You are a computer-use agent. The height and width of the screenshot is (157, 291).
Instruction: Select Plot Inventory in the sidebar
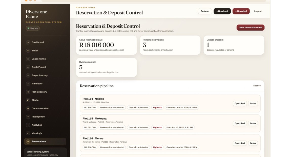(45, 92)
